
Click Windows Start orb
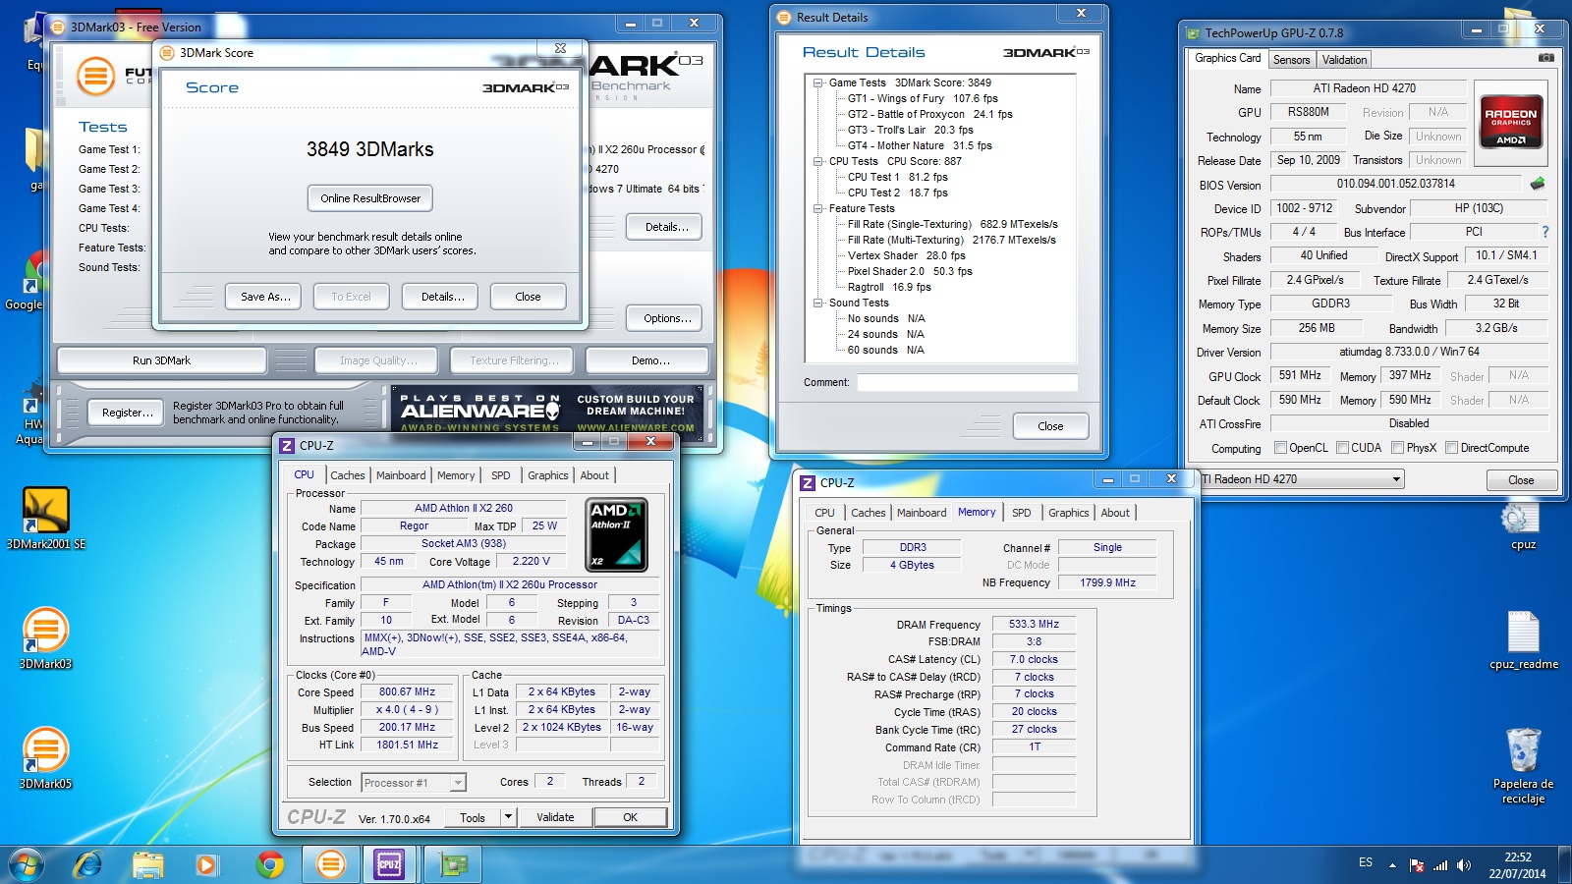(x=27, y=864)
